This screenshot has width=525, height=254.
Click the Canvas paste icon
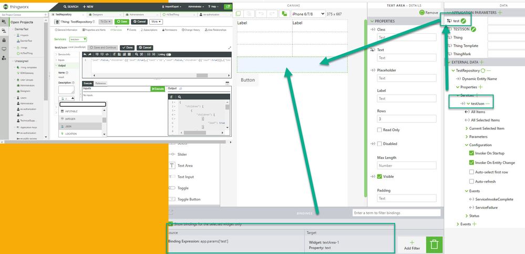tap(249, 13)
